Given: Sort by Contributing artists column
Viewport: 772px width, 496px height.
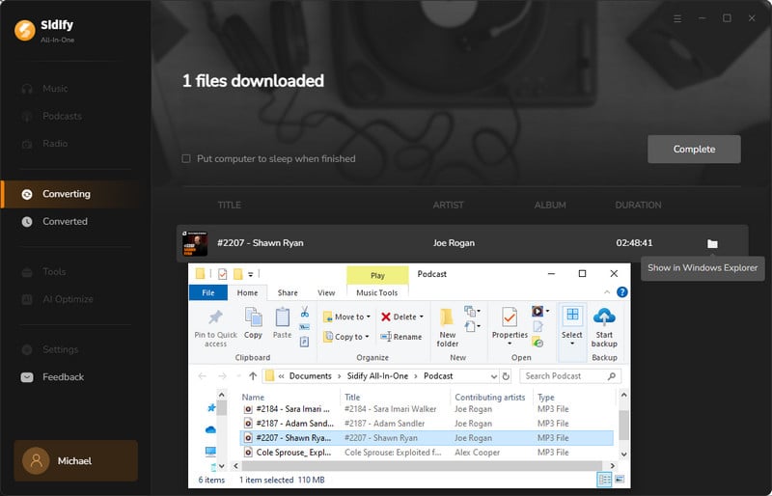Looking at the screenshot, I should point(490,397).
